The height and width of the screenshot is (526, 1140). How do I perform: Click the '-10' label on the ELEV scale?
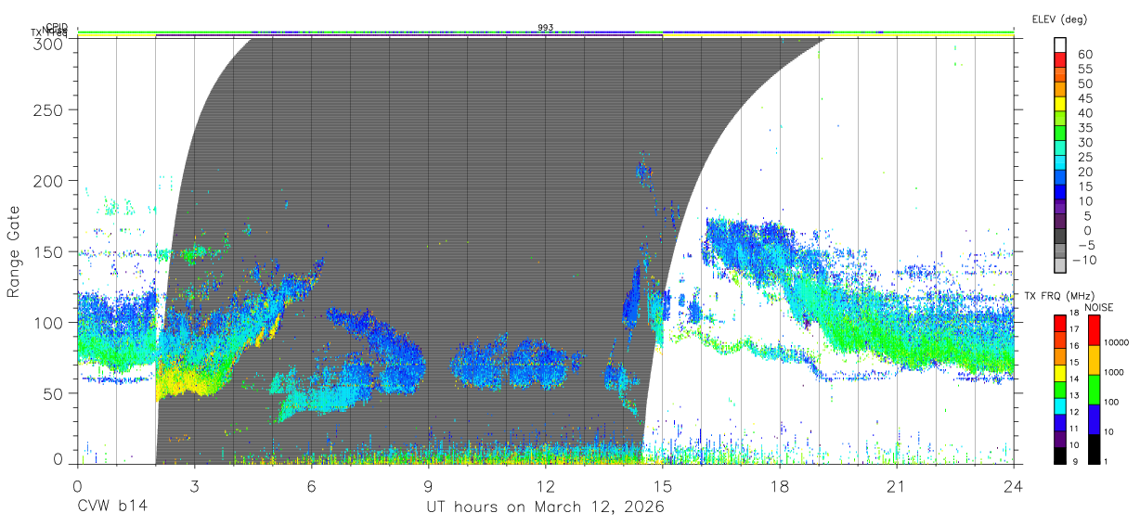[1085, 260]
